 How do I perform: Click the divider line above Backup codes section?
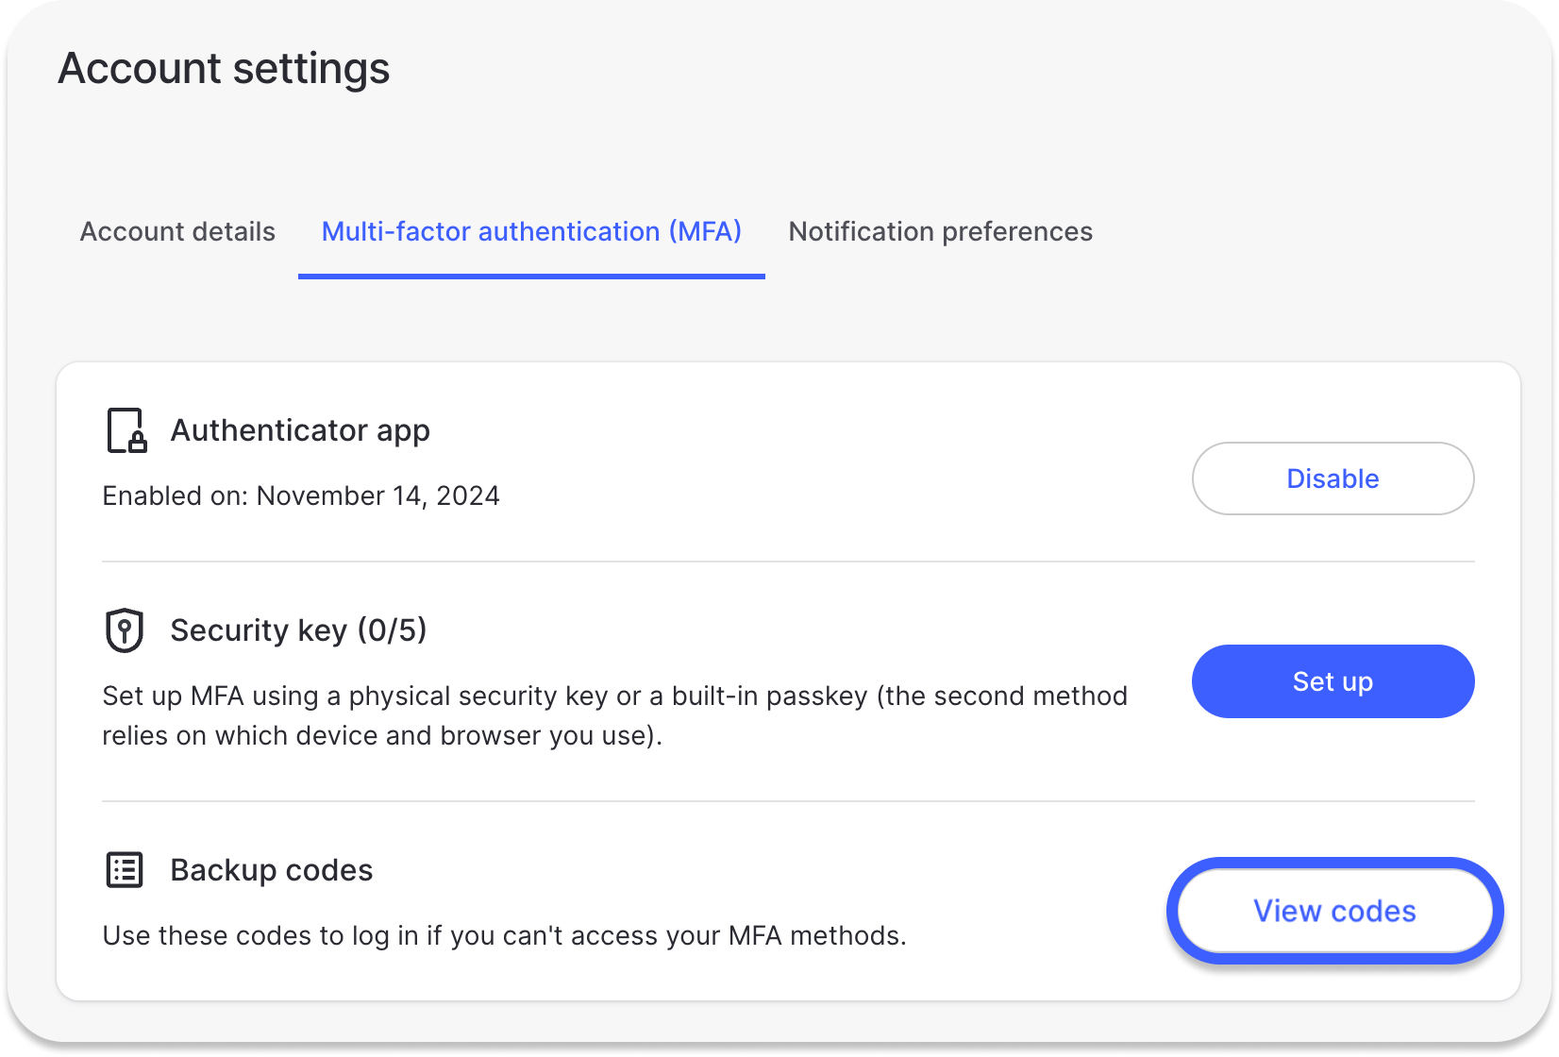pyautogui.click(x=787, y=801)
